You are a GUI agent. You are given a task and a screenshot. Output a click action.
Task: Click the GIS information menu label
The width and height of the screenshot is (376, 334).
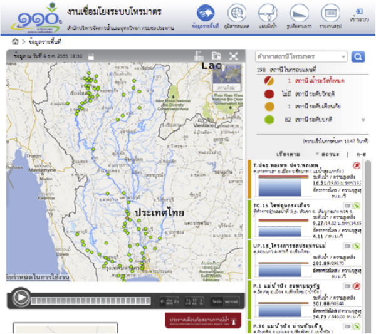[x=237, y=26]
